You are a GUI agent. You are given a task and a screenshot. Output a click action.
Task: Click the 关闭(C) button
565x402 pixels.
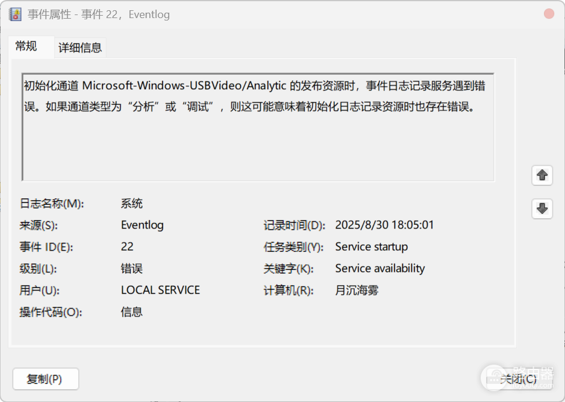coord(519,378)
